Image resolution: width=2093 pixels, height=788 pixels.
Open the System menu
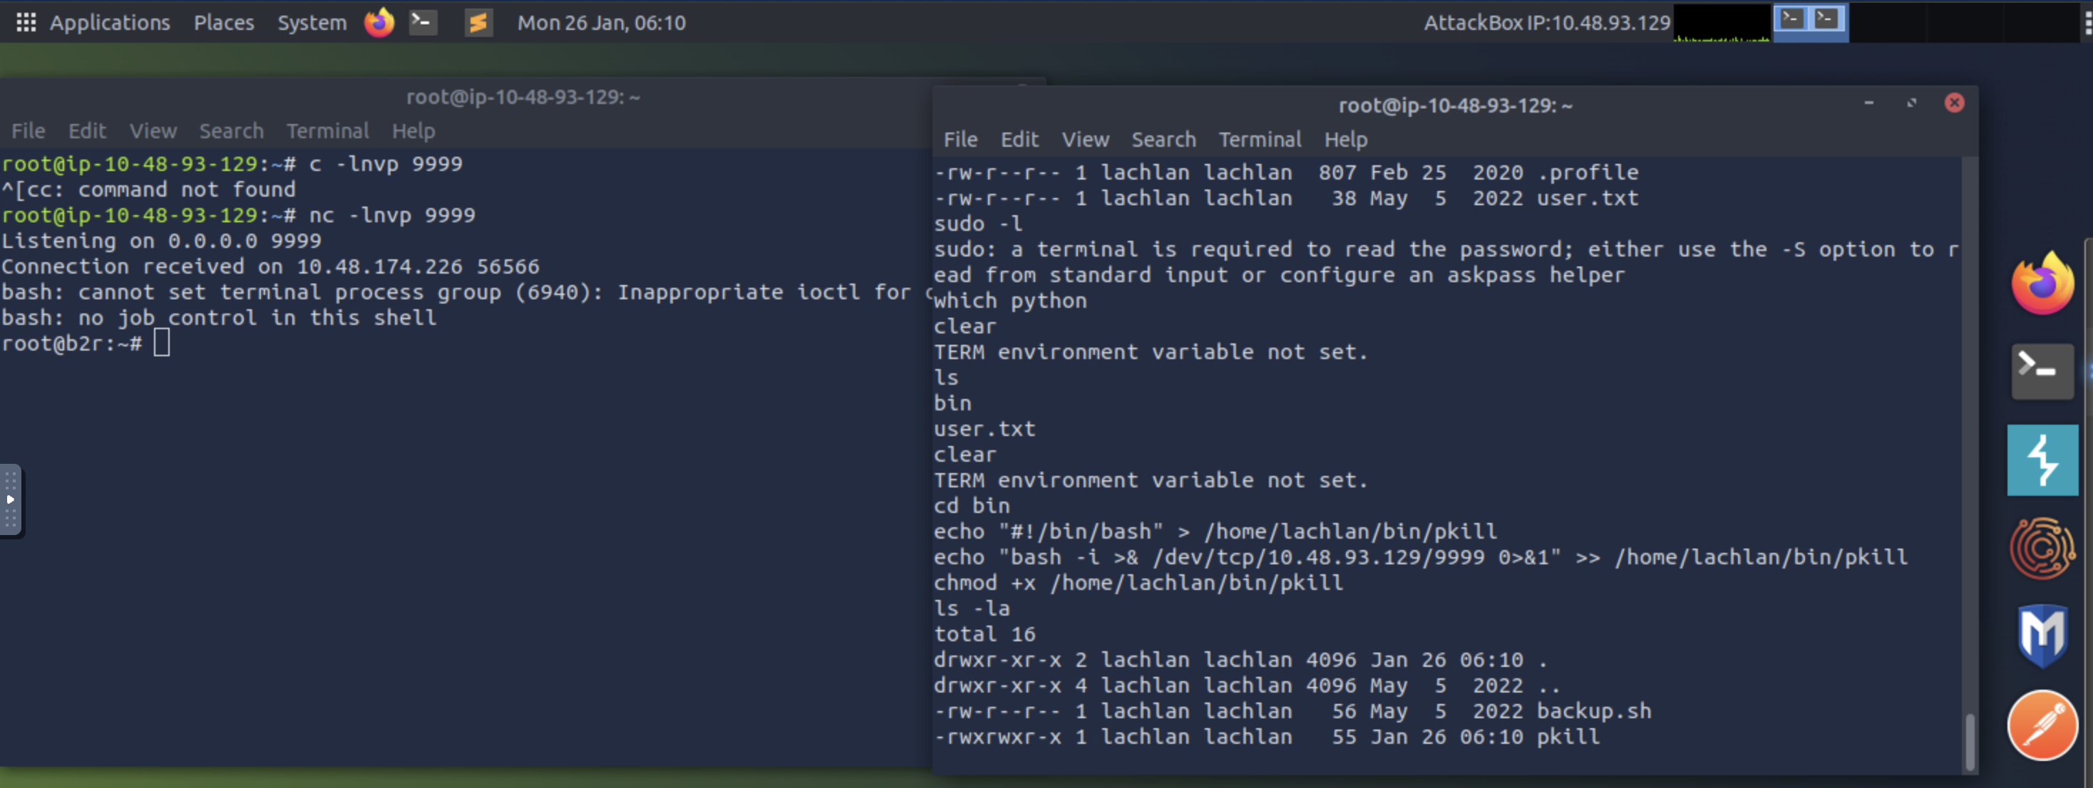(x=312, y=22)
